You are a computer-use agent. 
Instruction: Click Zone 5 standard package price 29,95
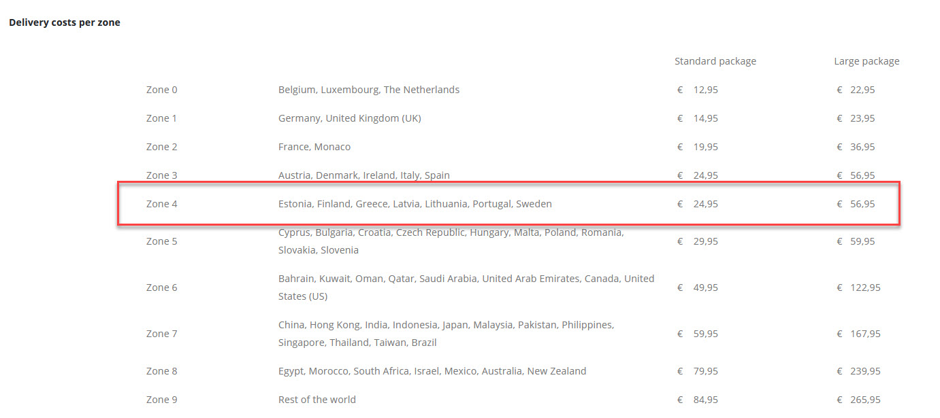click(x=705, y=241)
